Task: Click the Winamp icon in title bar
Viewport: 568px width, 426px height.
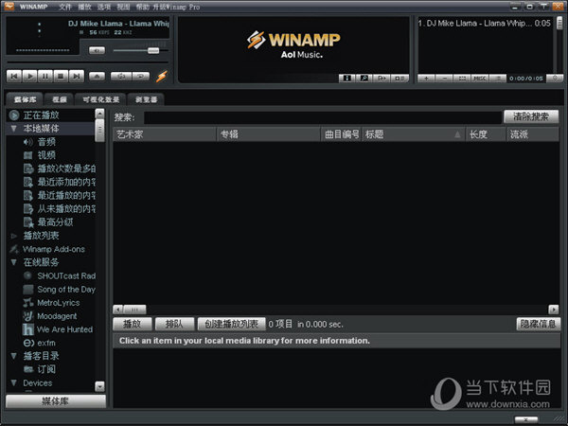Action: (9, 7)
